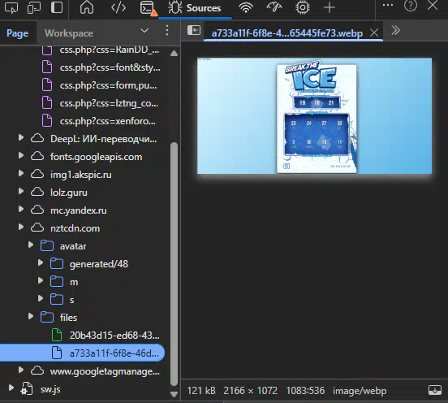Click the files folder icon
The image size is (448, 403).
47,317
